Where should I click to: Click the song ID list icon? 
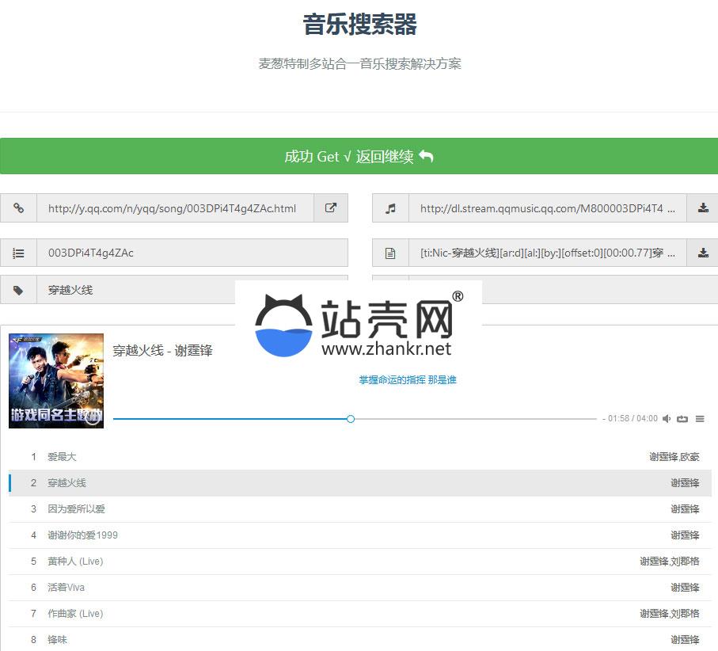(x=18, y=253)
